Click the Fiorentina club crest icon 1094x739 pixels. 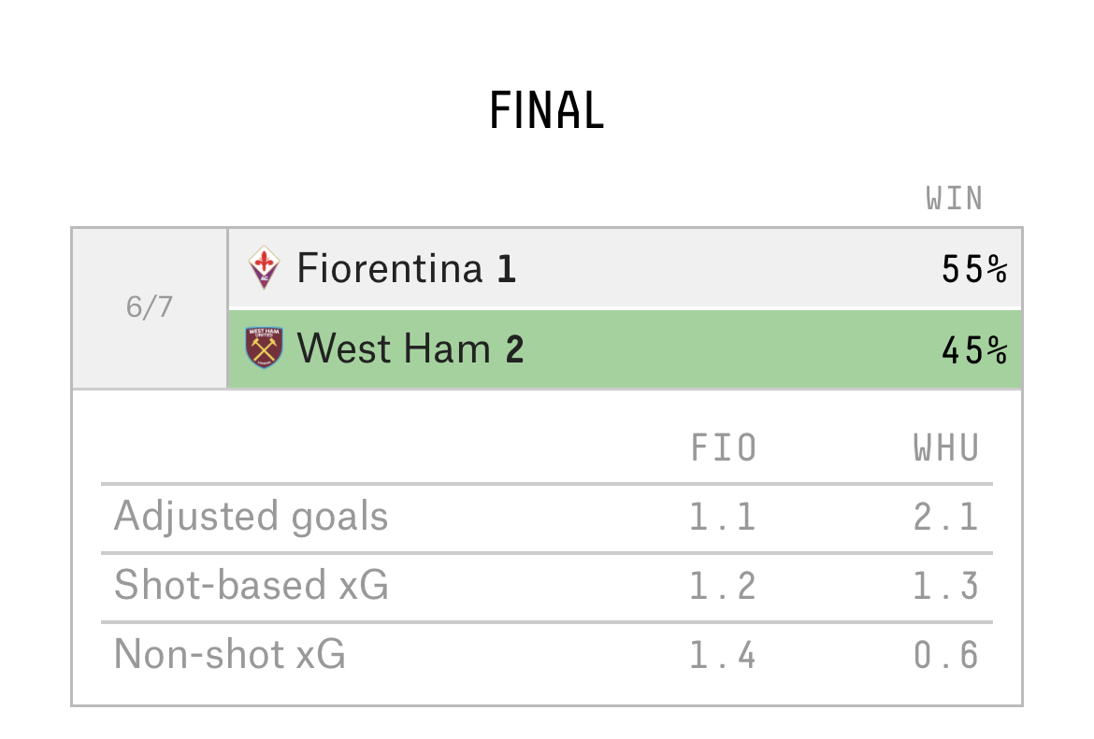265,267
